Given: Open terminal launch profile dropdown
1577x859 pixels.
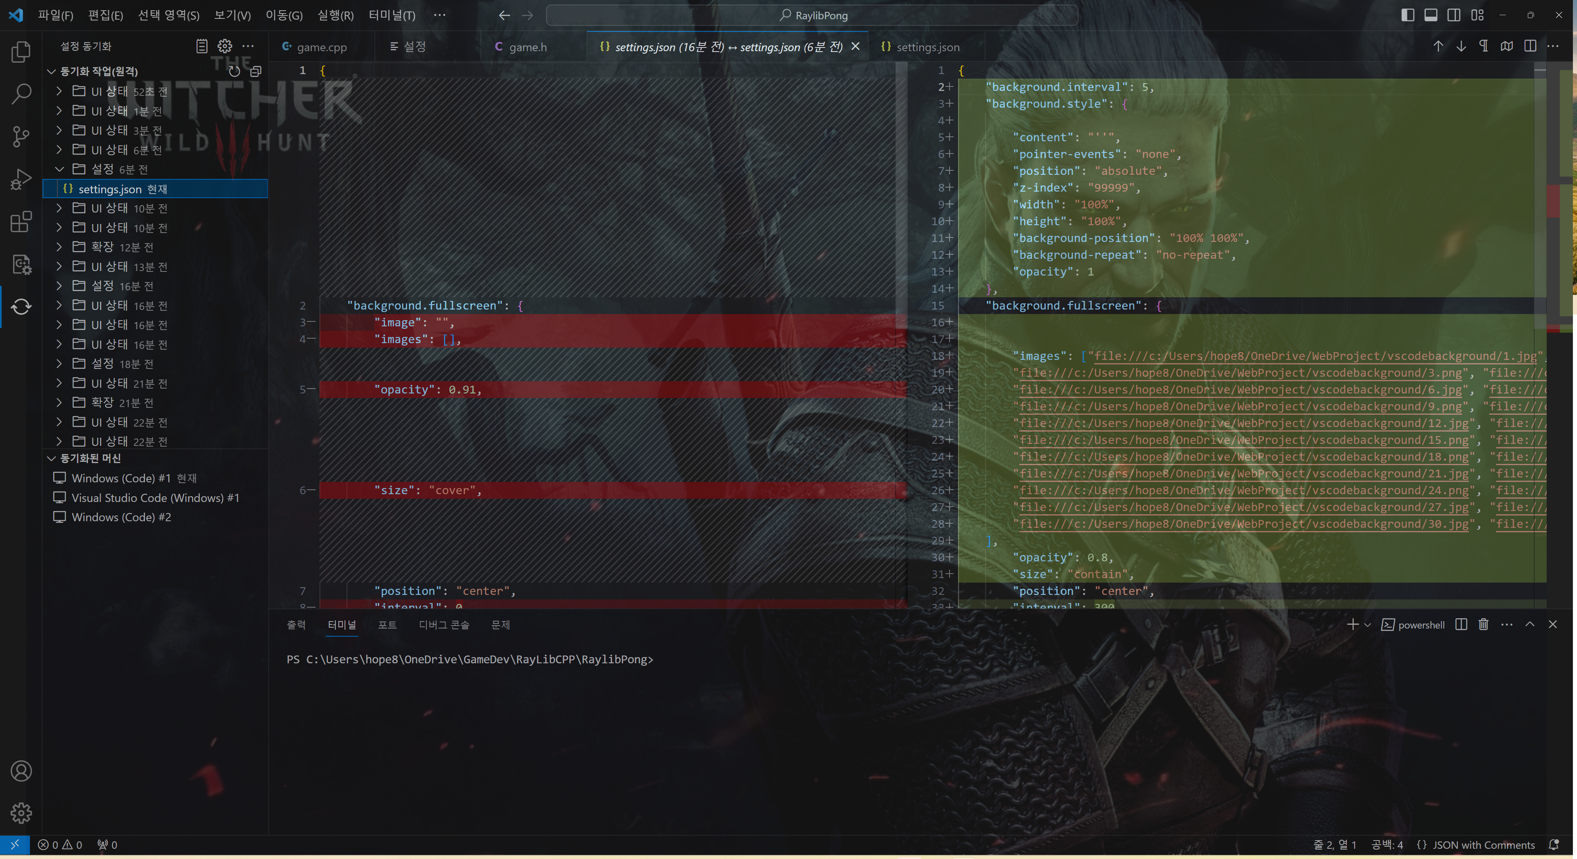Looking at the screenshot, I should [x=1367, y=625].
